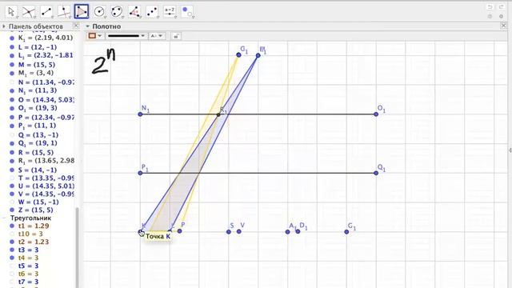The width and height of the screenshot is (512, 288).
Task: Select the Slider a=2 tool
Action: 170,12
